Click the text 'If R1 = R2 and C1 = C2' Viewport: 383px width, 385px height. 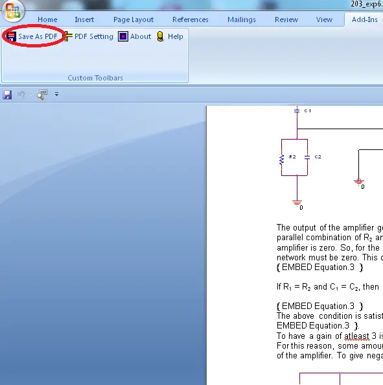click(x=318, y=287)
